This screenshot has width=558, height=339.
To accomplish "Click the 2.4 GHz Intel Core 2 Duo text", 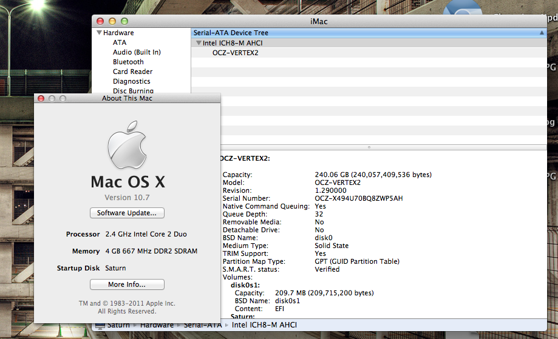I will pyautogui.click(x=146, y=234).
